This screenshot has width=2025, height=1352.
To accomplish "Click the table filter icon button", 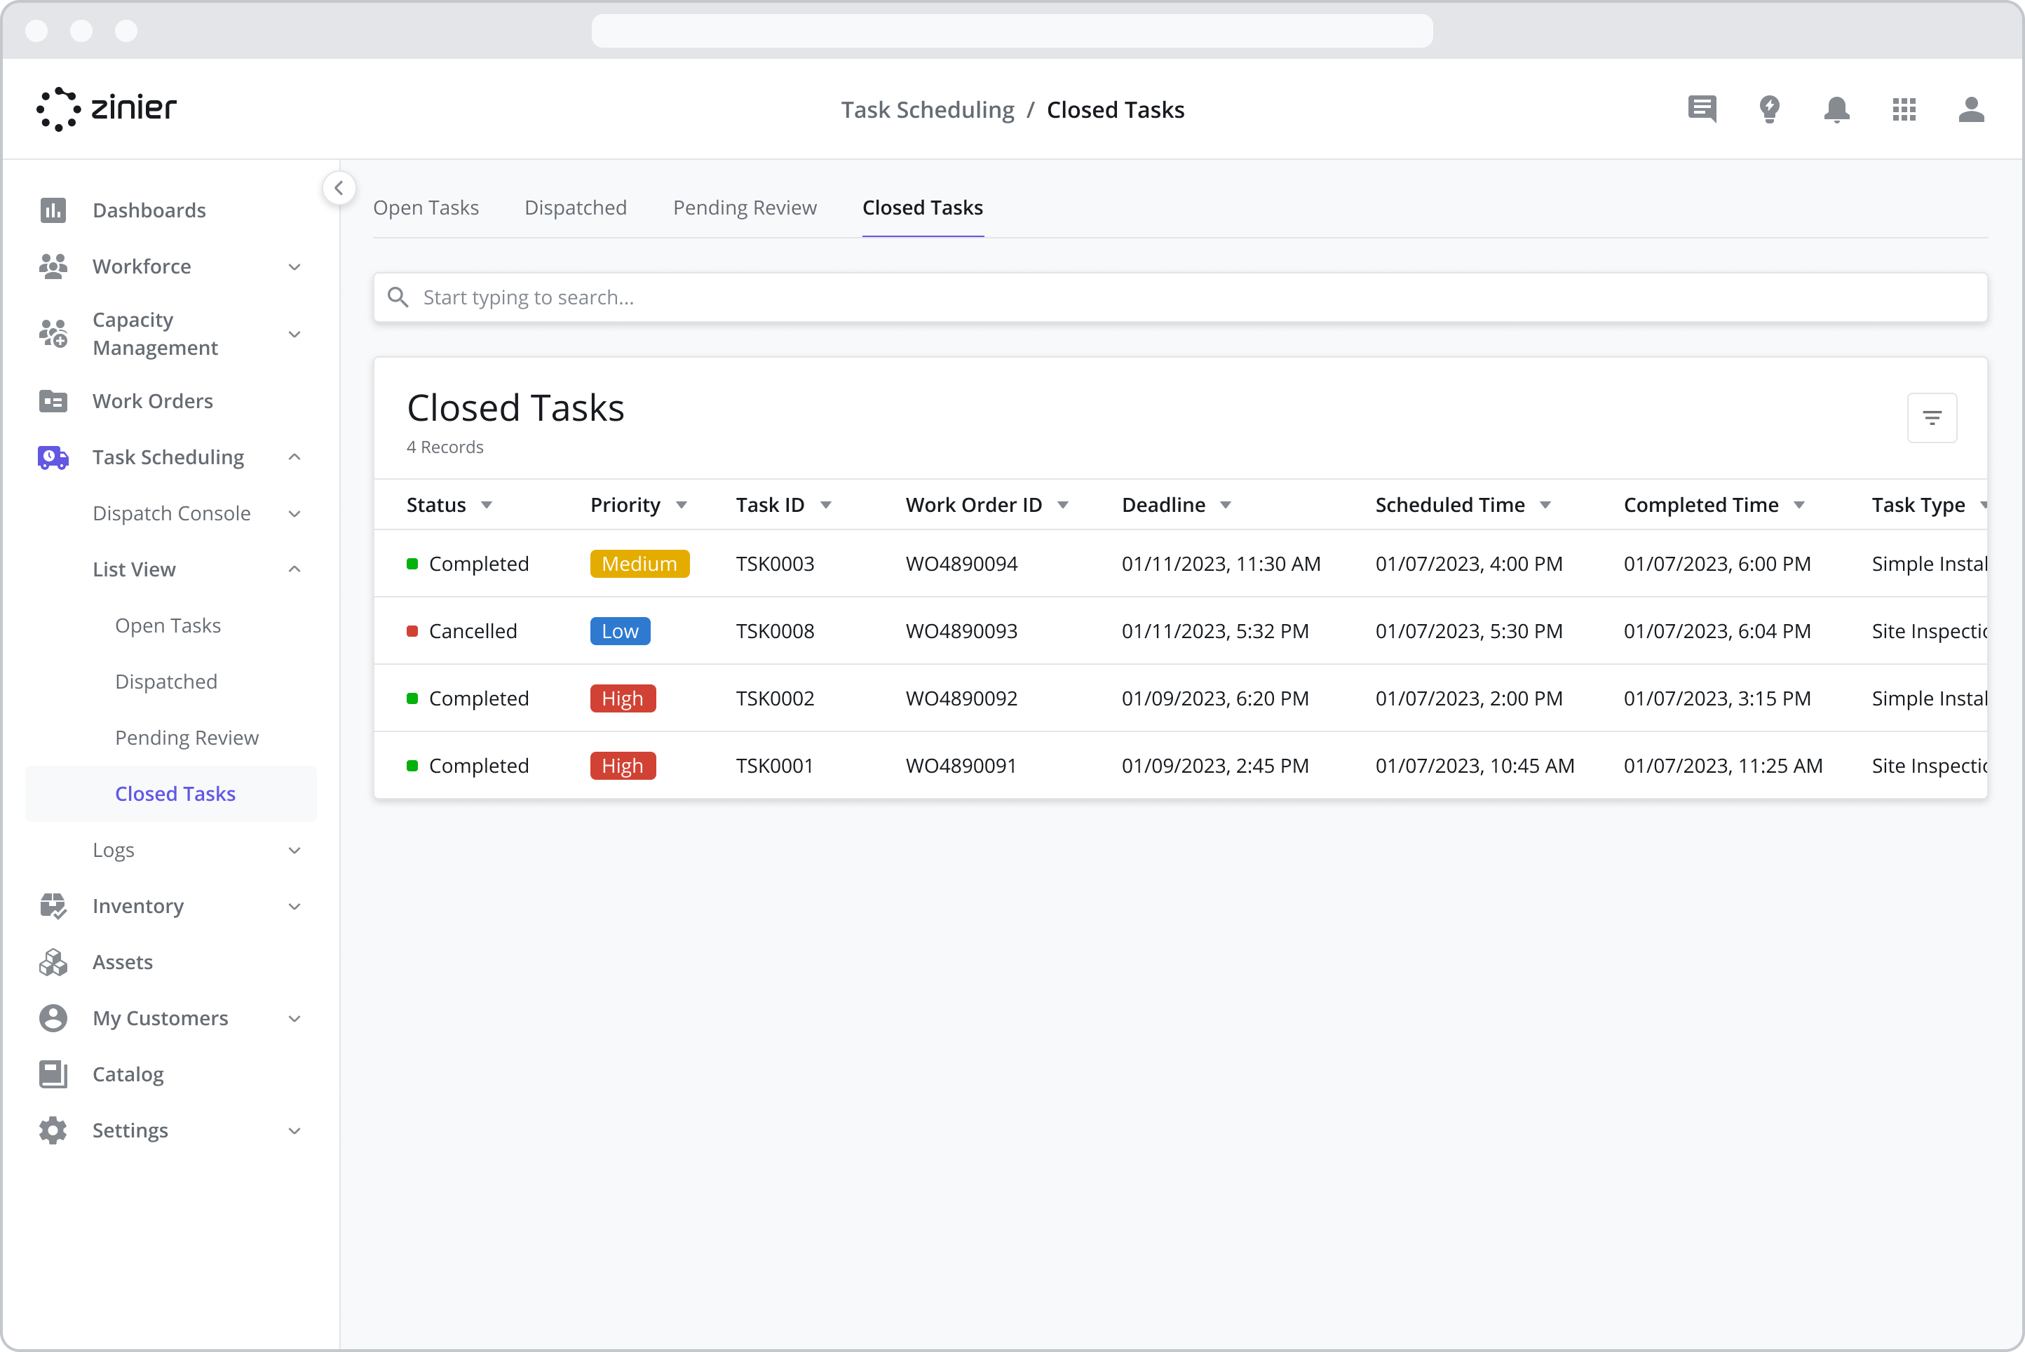I will coord(1931,418).
